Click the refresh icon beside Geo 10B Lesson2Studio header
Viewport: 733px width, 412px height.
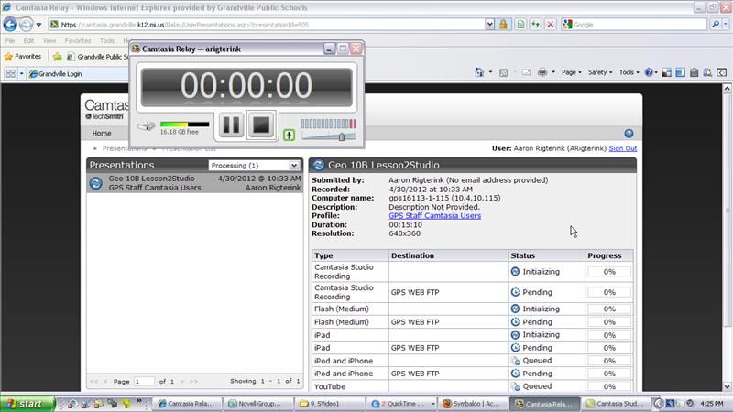pos(318,165)
